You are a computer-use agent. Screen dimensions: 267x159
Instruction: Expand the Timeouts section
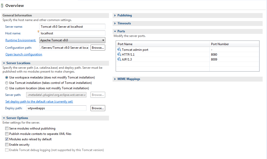pyautogui.click(x=115, y=23)
